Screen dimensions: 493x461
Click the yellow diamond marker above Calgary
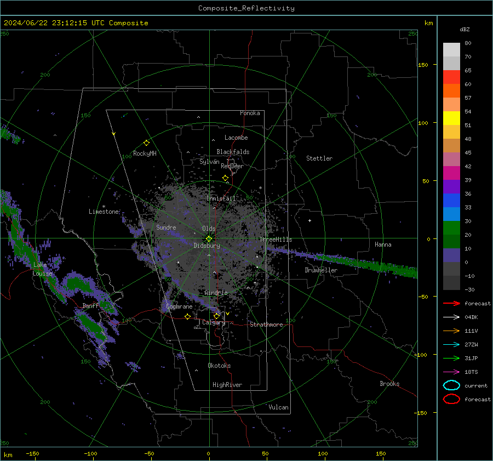216,316
